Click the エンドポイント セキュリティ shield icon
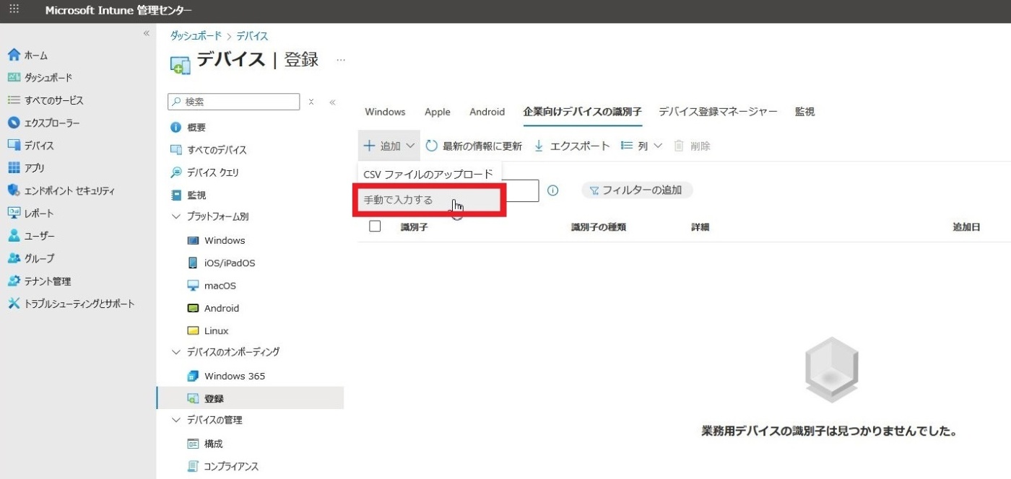 pyautogui.click(x=14, y=190)
